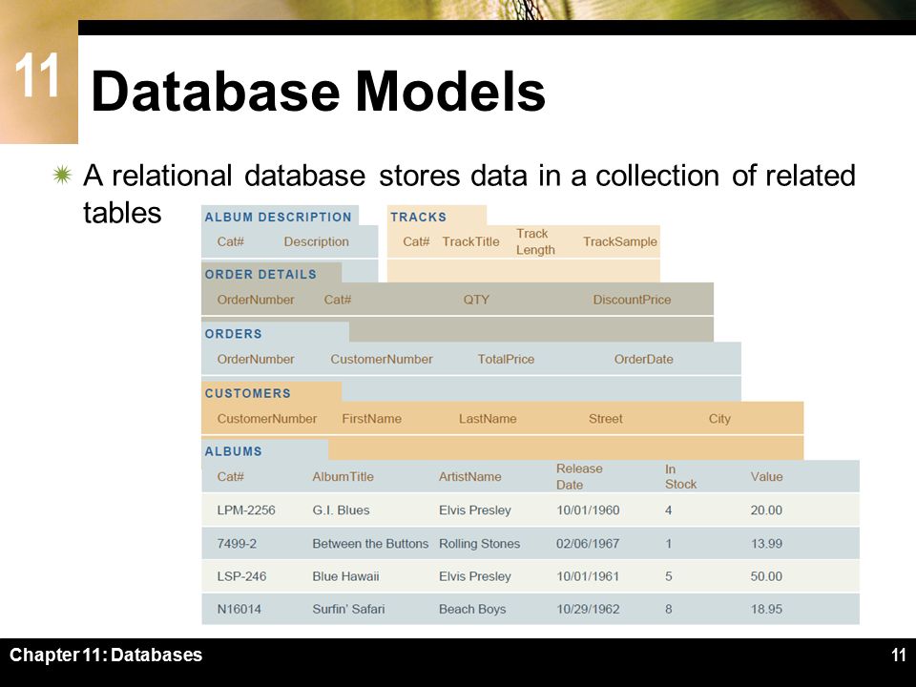Click the slide page number 11 in the footer
Image resolution: width=916 pixels, height=687 pixels.
point(899,655)
